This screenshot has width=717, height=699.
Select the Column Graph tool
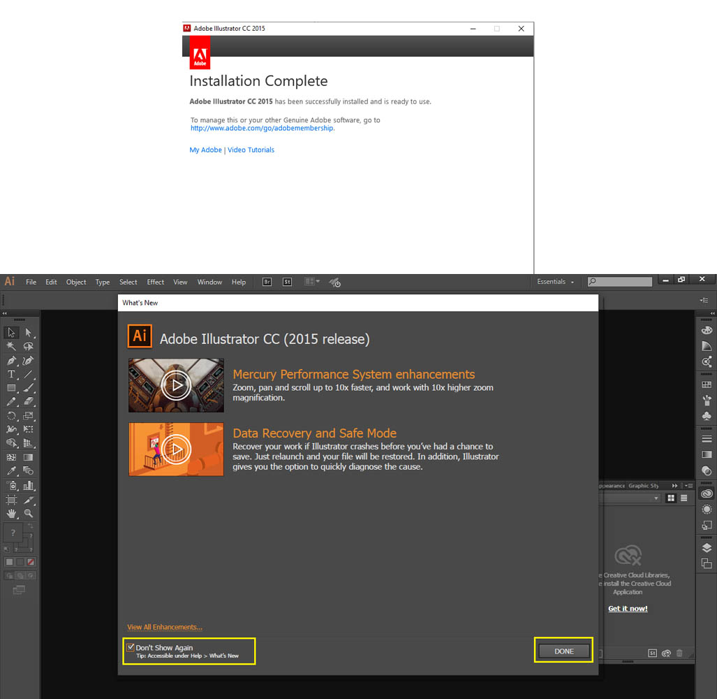[29, 486]
